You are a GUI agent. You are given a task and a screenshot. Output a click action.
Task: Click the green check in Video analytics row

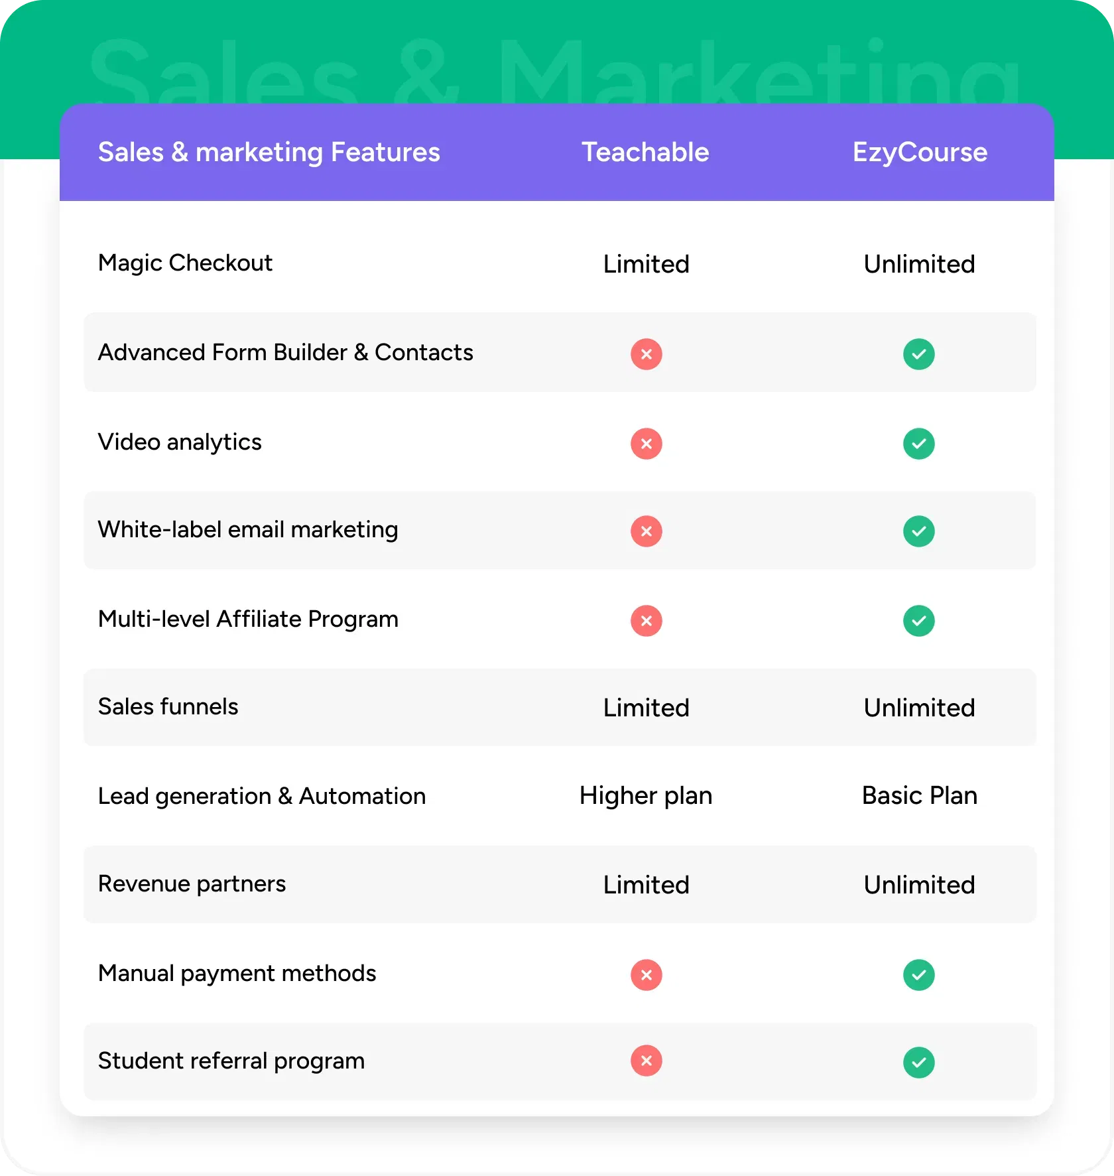pos(918,444)
